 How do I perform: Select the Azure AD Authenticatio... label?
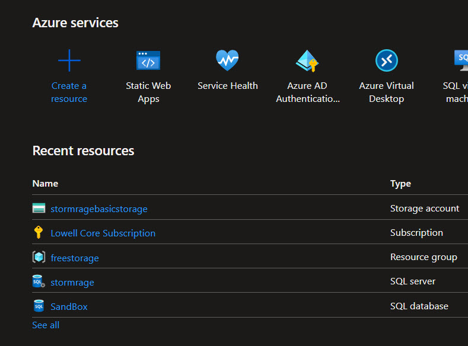click(308, 92)
